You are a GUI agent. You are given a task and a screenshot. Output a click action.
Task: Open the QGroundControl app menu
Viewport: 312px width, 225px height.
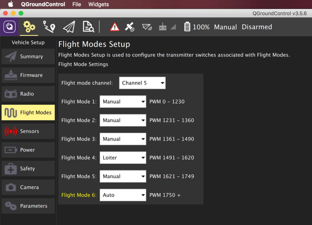pyautogui.click(x=43, y=4)
